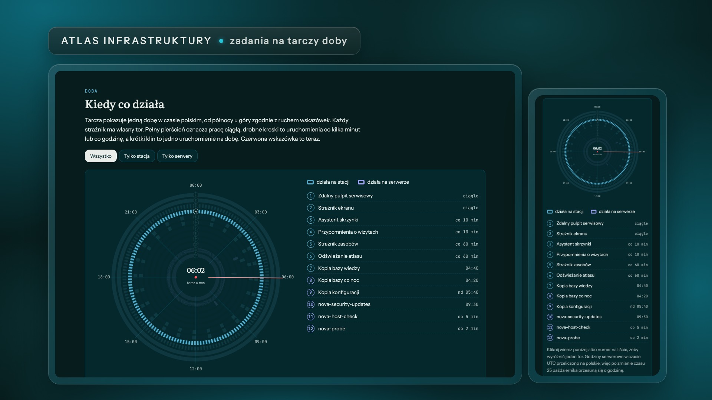
Task: Click numbered badge 10 for nova-security-updates
Action: click(311, 304)
